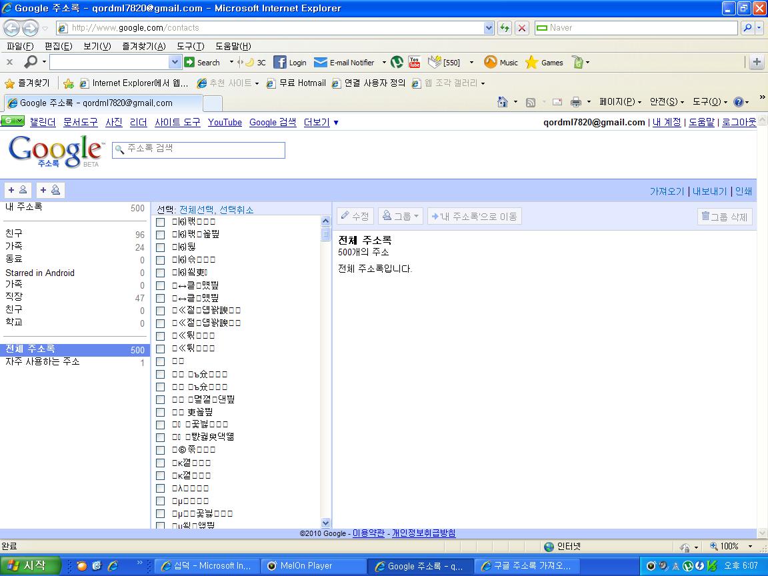Screen dimensions: 768x576
Task: Click the Home page icon
Action: point(503,102)
